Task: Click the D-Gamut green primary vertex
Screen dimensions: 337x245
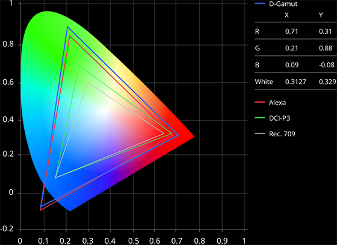Action: [67, 27]
